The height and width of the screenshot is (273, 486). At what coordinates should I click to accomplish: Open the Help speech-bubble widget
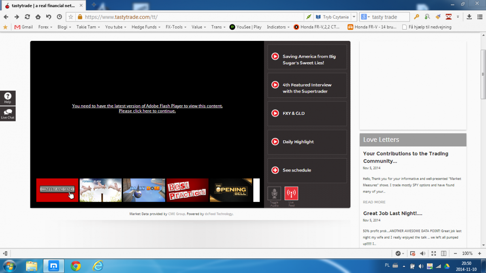(8, 98)
